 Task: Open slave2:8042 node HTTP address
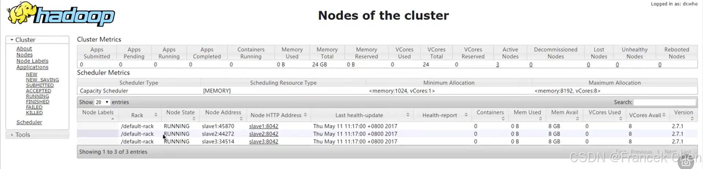click(263, 134)
